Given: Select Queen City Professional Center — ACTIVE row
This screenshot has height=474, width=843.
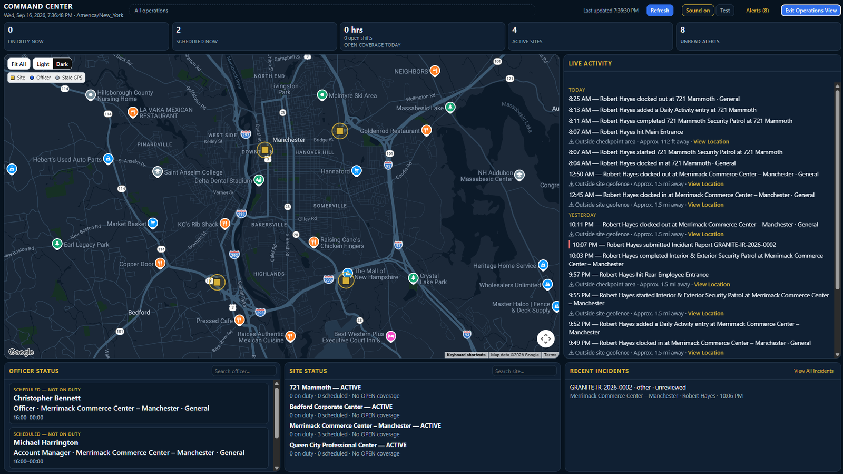Looking at the screenshot, I should click(x=421, y=449).
